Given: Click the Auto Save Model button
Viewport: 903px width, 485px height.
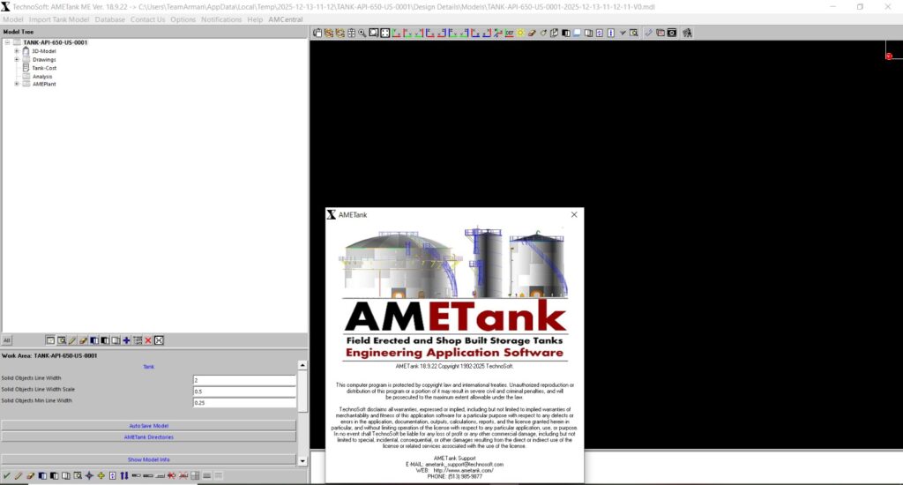Looking at the screenshot, I should click(148, 426).
